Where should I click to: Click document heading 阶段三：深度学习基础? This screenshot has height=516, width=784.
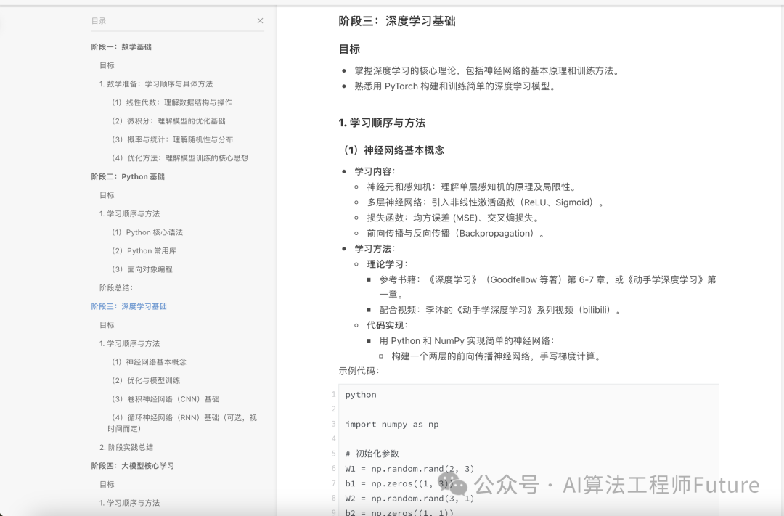click(397, 21)
